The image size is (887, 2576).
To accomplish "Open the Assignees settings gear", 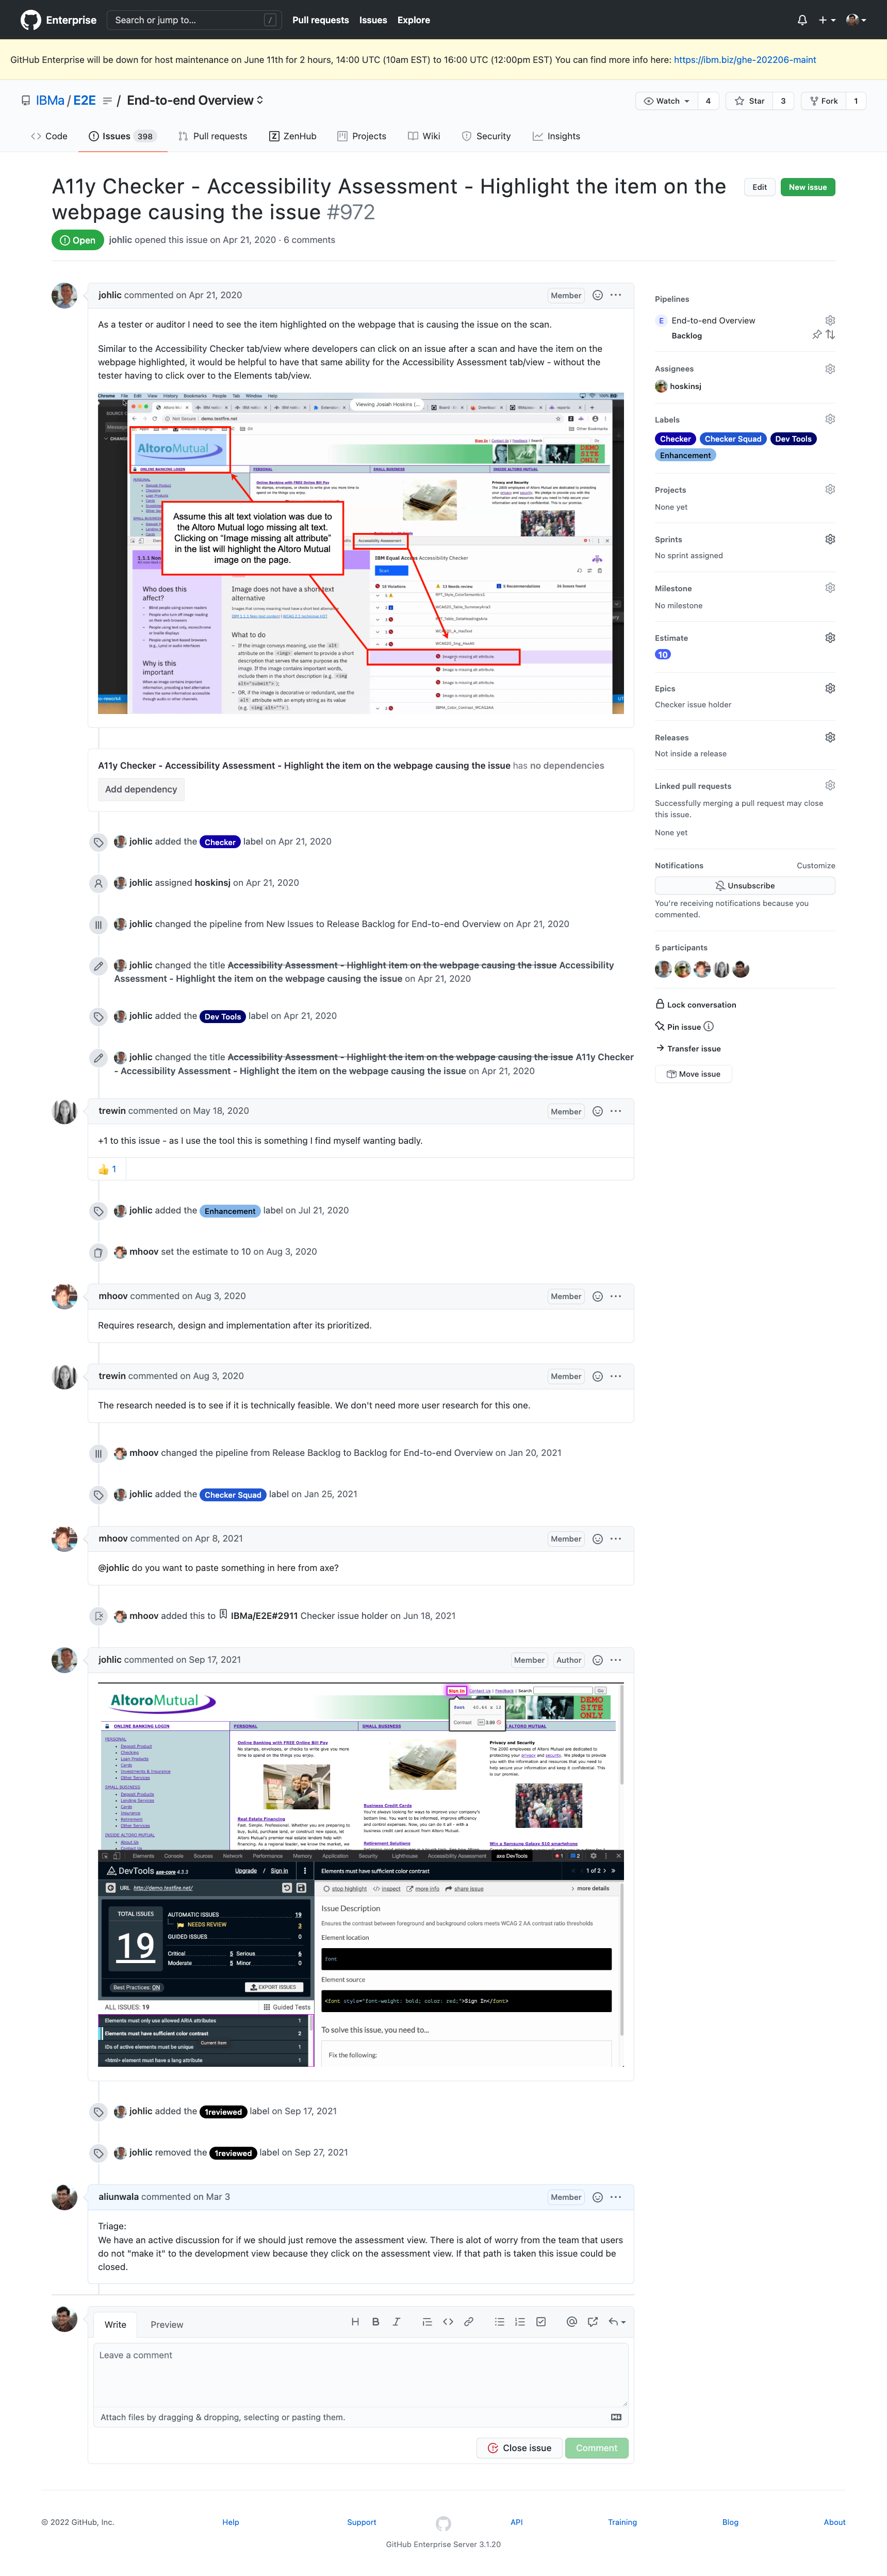I will [830, 368].
